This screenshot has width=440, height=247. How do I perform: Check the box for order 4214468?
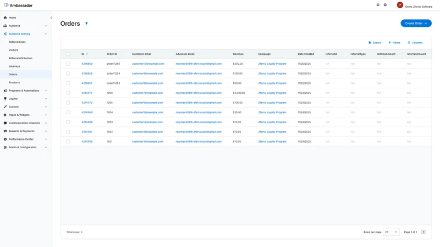point(68,122)
